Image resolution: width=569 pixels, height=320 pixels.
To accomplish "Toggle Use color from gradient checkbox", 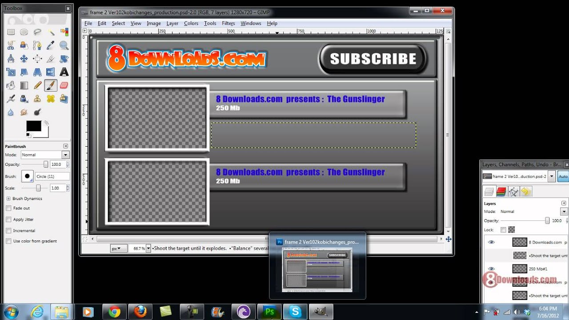I will (8, 241).
